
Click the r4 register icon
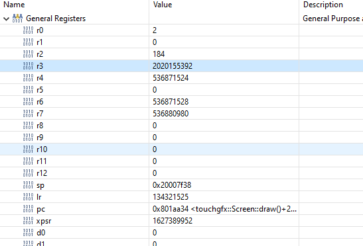tap(28, 78)
